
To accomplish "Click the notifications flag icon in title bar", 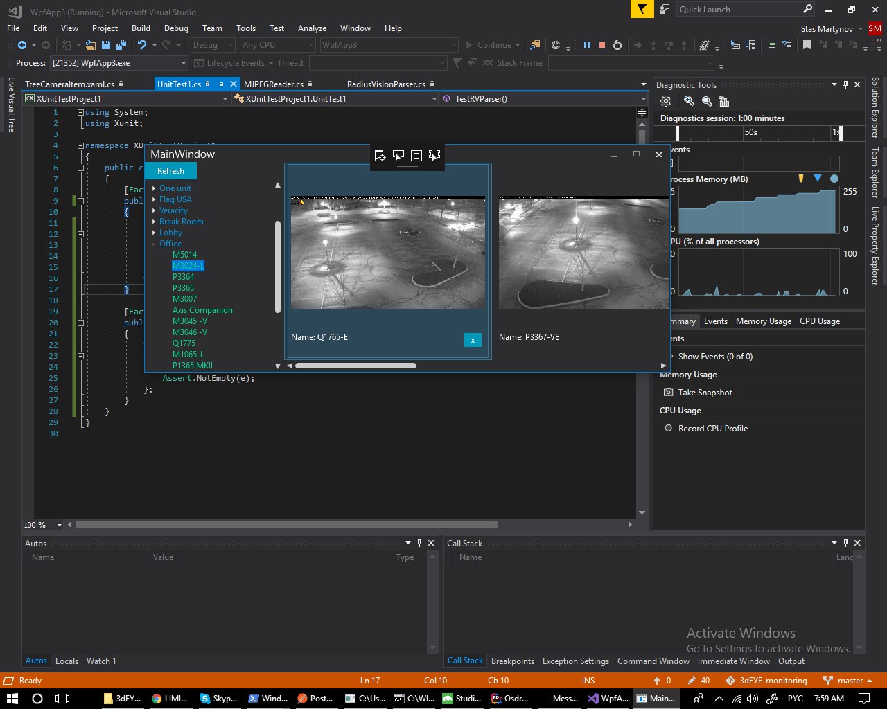I will 642,9.
